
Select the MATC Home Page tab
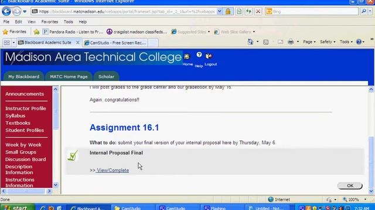click(69, 76)
